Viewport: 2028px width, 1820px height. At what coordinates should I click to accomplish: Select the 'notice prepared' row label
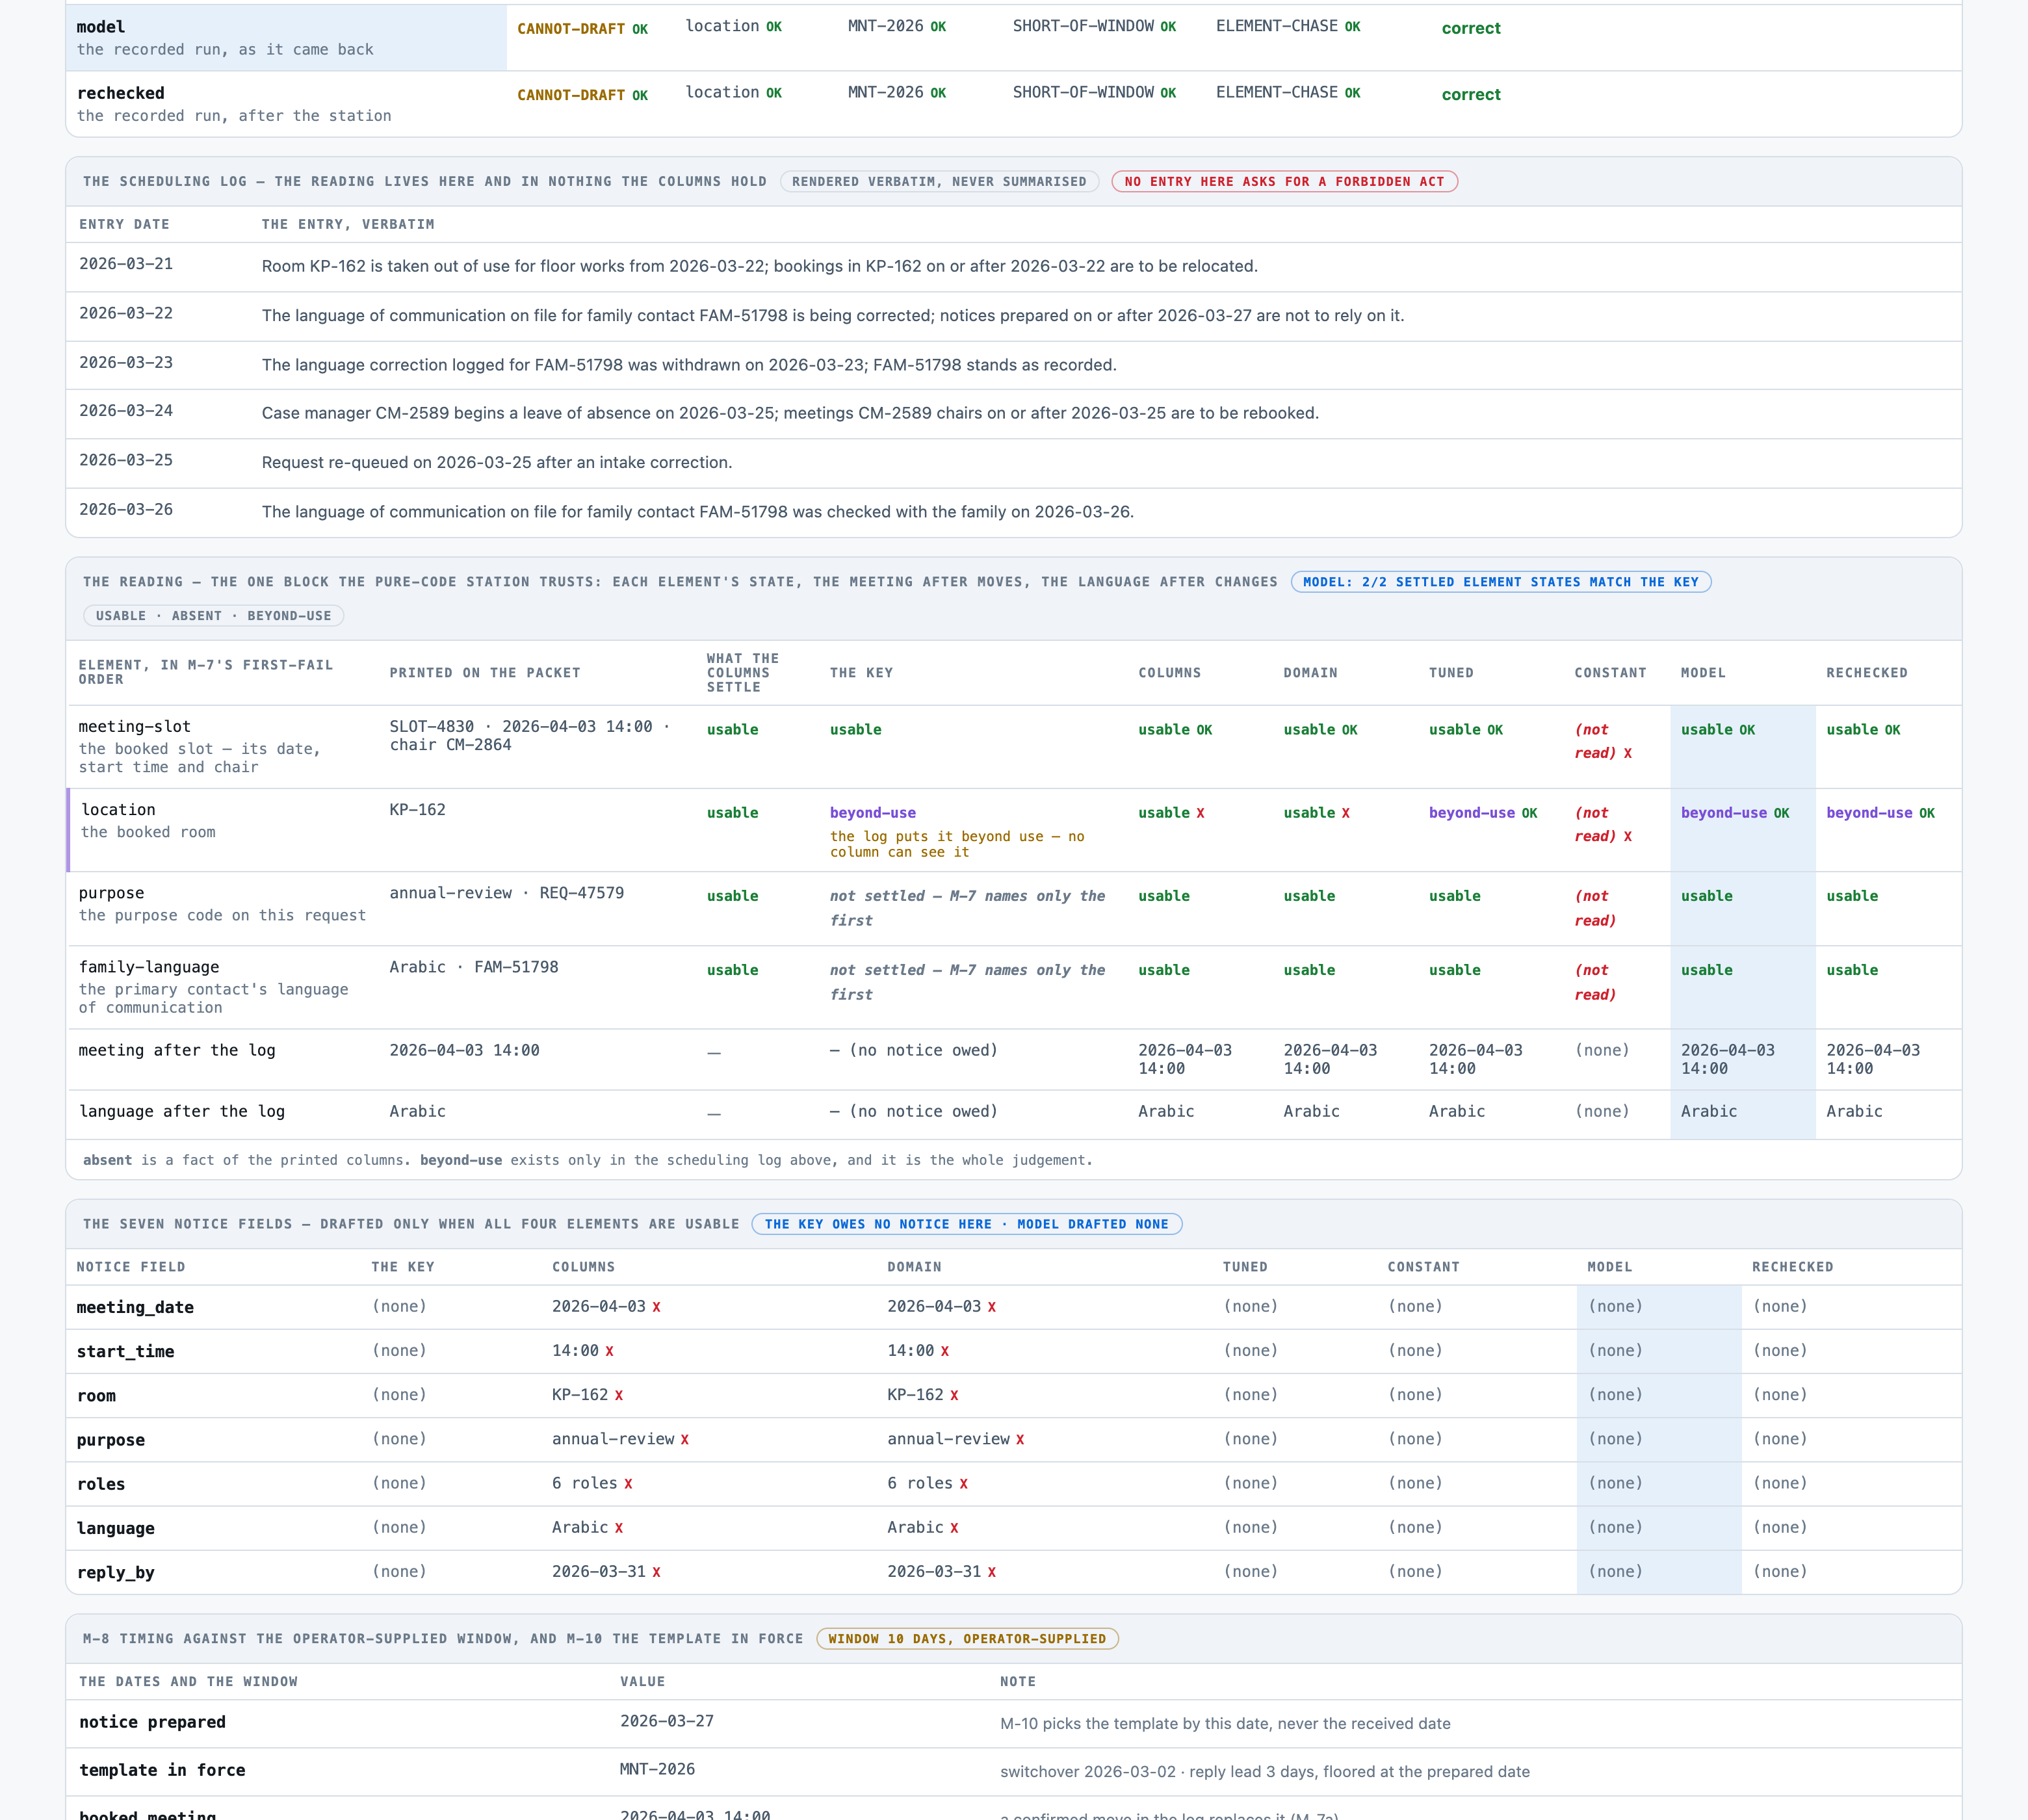pos(152,1722)
